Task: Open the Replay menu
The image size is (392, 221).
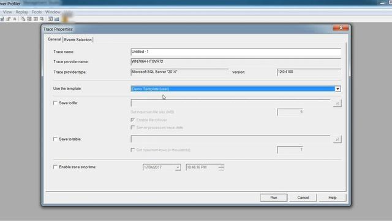Action: [22, 12]
